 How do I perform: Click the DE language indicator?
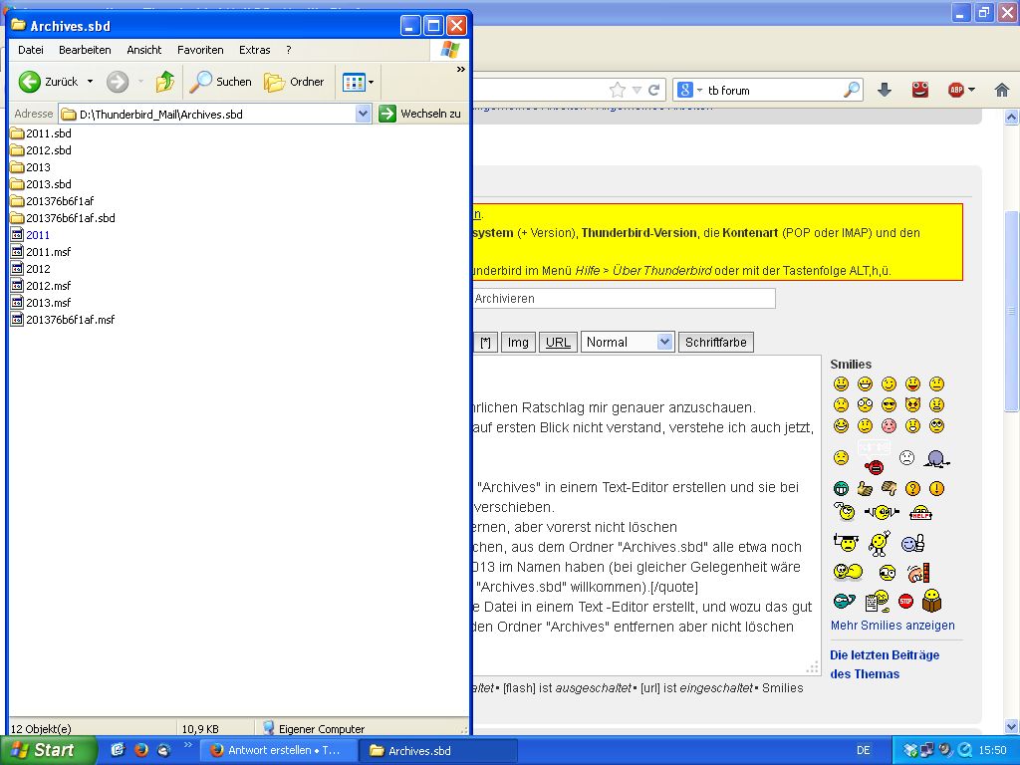(x=864, y=750)
